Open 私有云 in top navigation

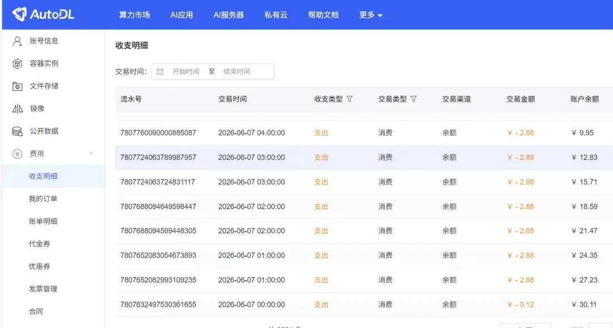[x=276, y=15]
